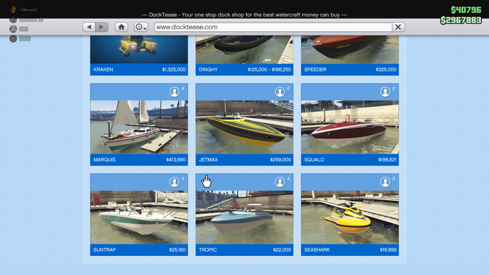Click the www.docktease.com address bar

tap(273, 27)
